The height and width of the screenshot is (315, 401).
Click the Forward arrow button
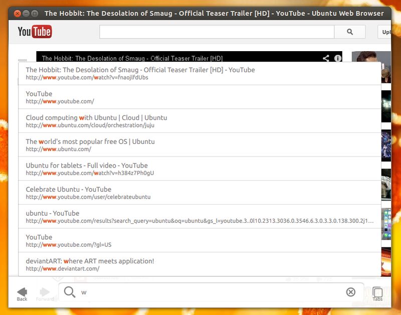tap(45, 294)
